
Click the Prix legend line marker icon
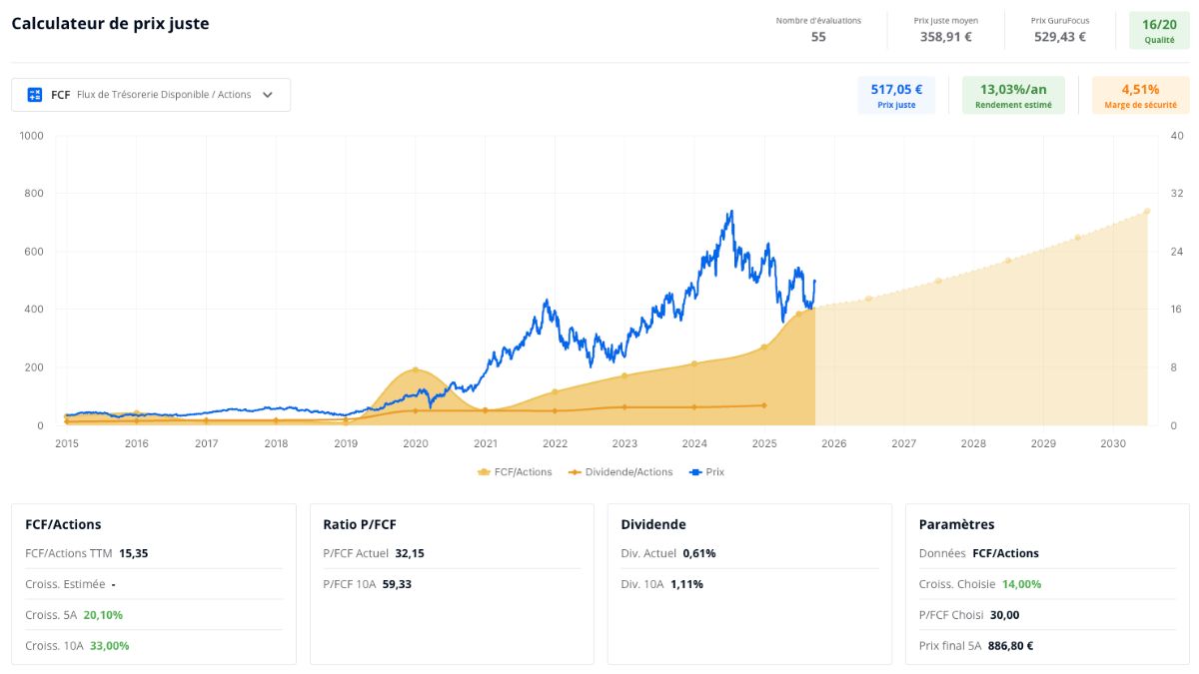click(695, 472)
